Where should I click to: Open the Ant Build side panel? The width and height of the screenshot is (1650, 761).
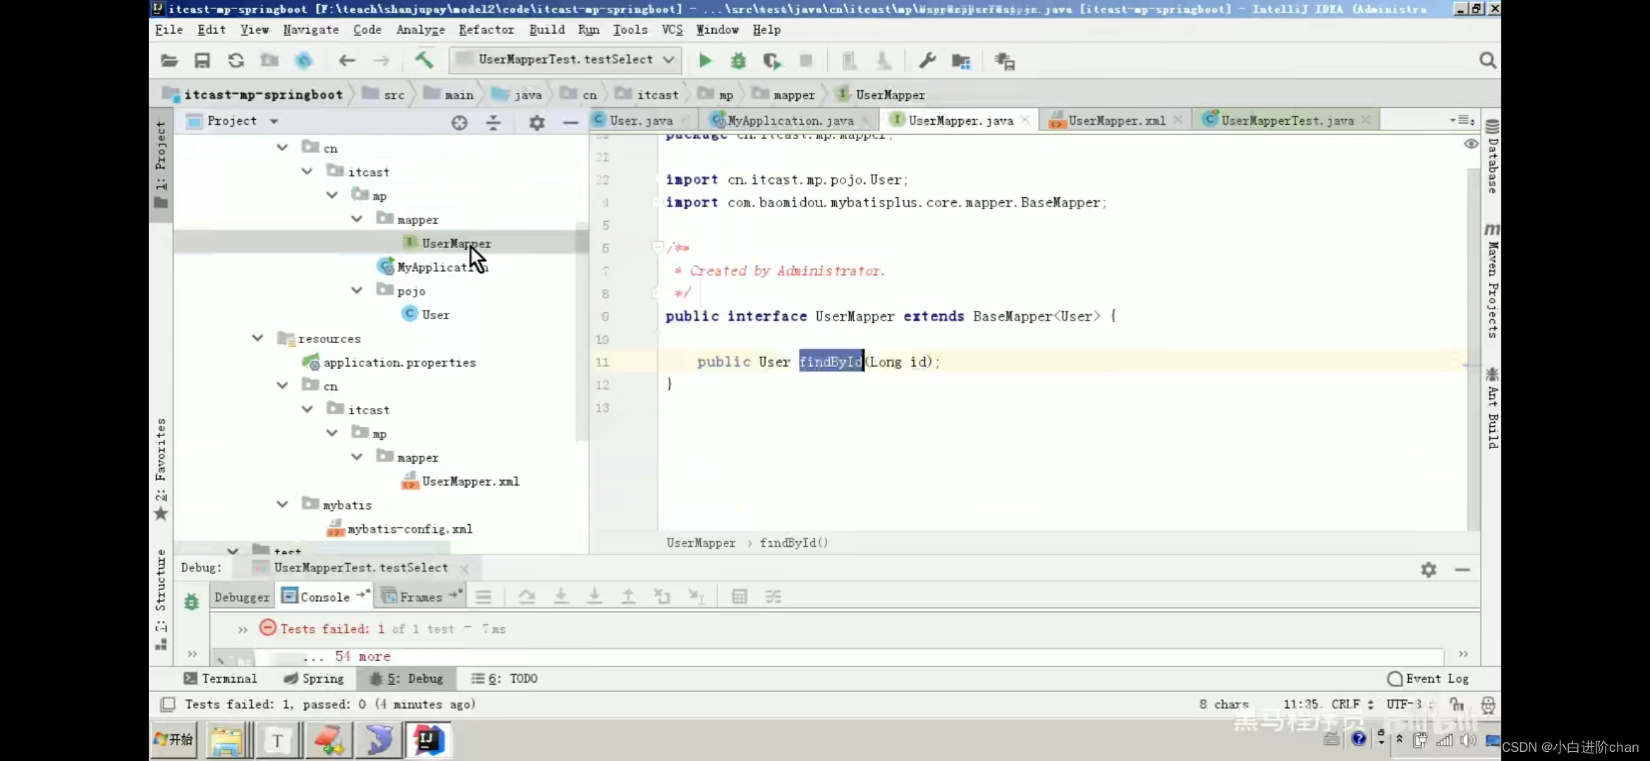click(1491, 408)
